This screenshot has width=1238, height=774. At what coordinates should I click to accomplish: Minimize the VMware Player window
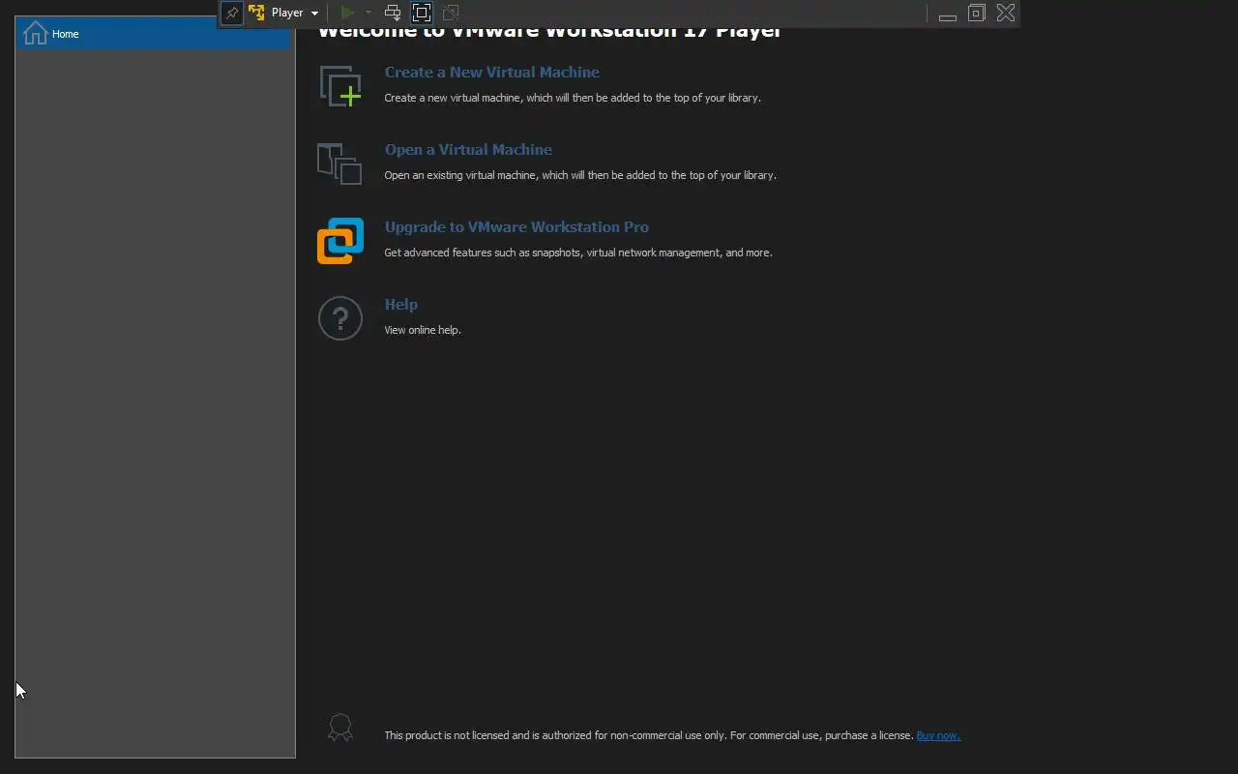click(x=948, y=14)
